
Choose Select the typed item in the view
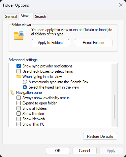(x=25, y=87)
